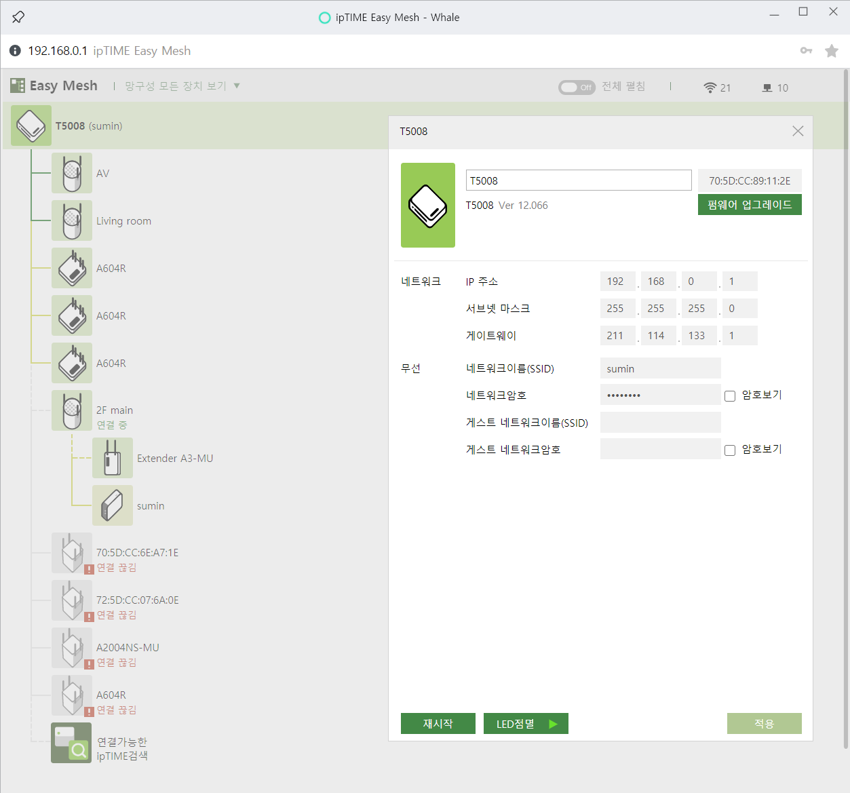The width and height of the screenshot is (850, 793).
Task: Select disconnected device 70:5D:CC:6E:A7:1E icon
Action: [72, 553]
